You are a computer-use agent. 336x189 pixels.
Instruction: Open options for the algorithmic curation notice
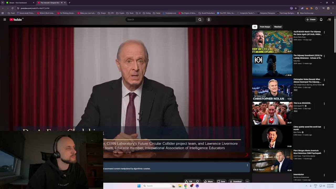pyautogui.click(x=247, y=165)
